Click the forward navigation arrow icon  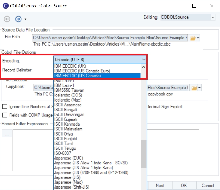coord(18,19)
